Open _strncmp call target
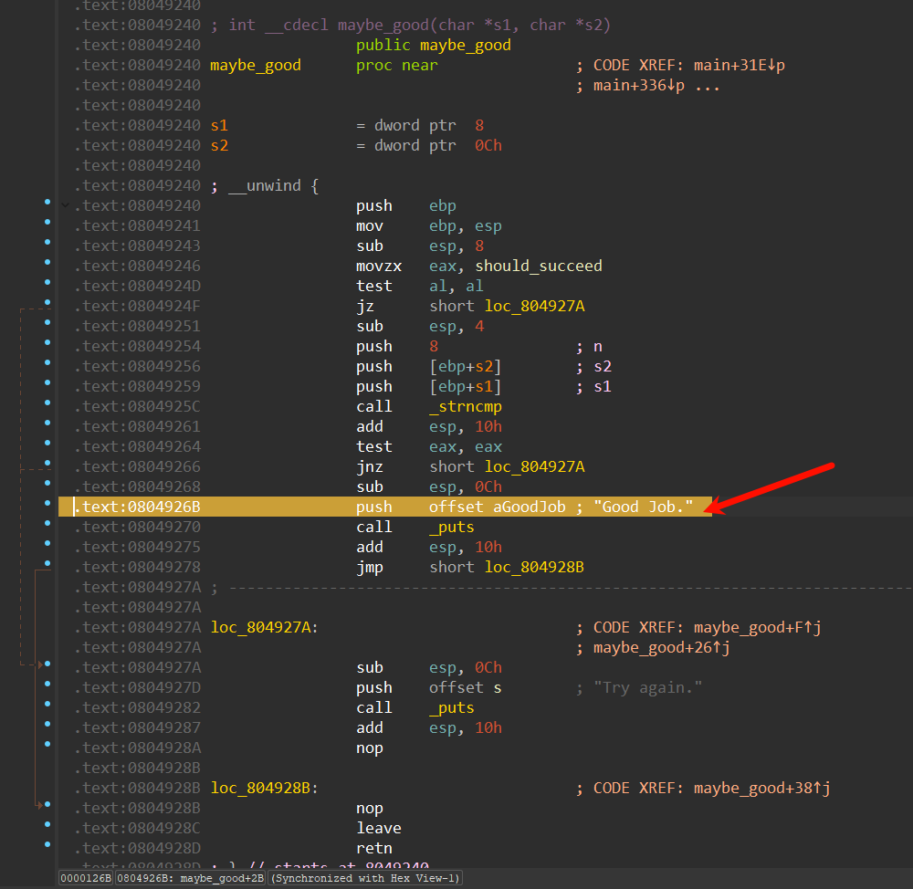This screenshot has height=889, width=913. click(x=466, y=406)
